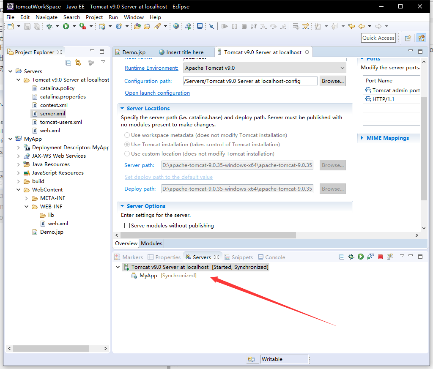Select Use workspace metadata radio option
The height and width of the screenshot is (369, 433).
(x=127, y=135)
